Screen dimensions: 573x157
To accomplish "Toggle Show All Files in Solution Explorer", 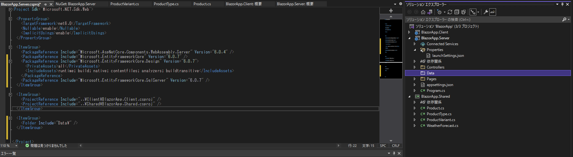I will coord(463,12).
